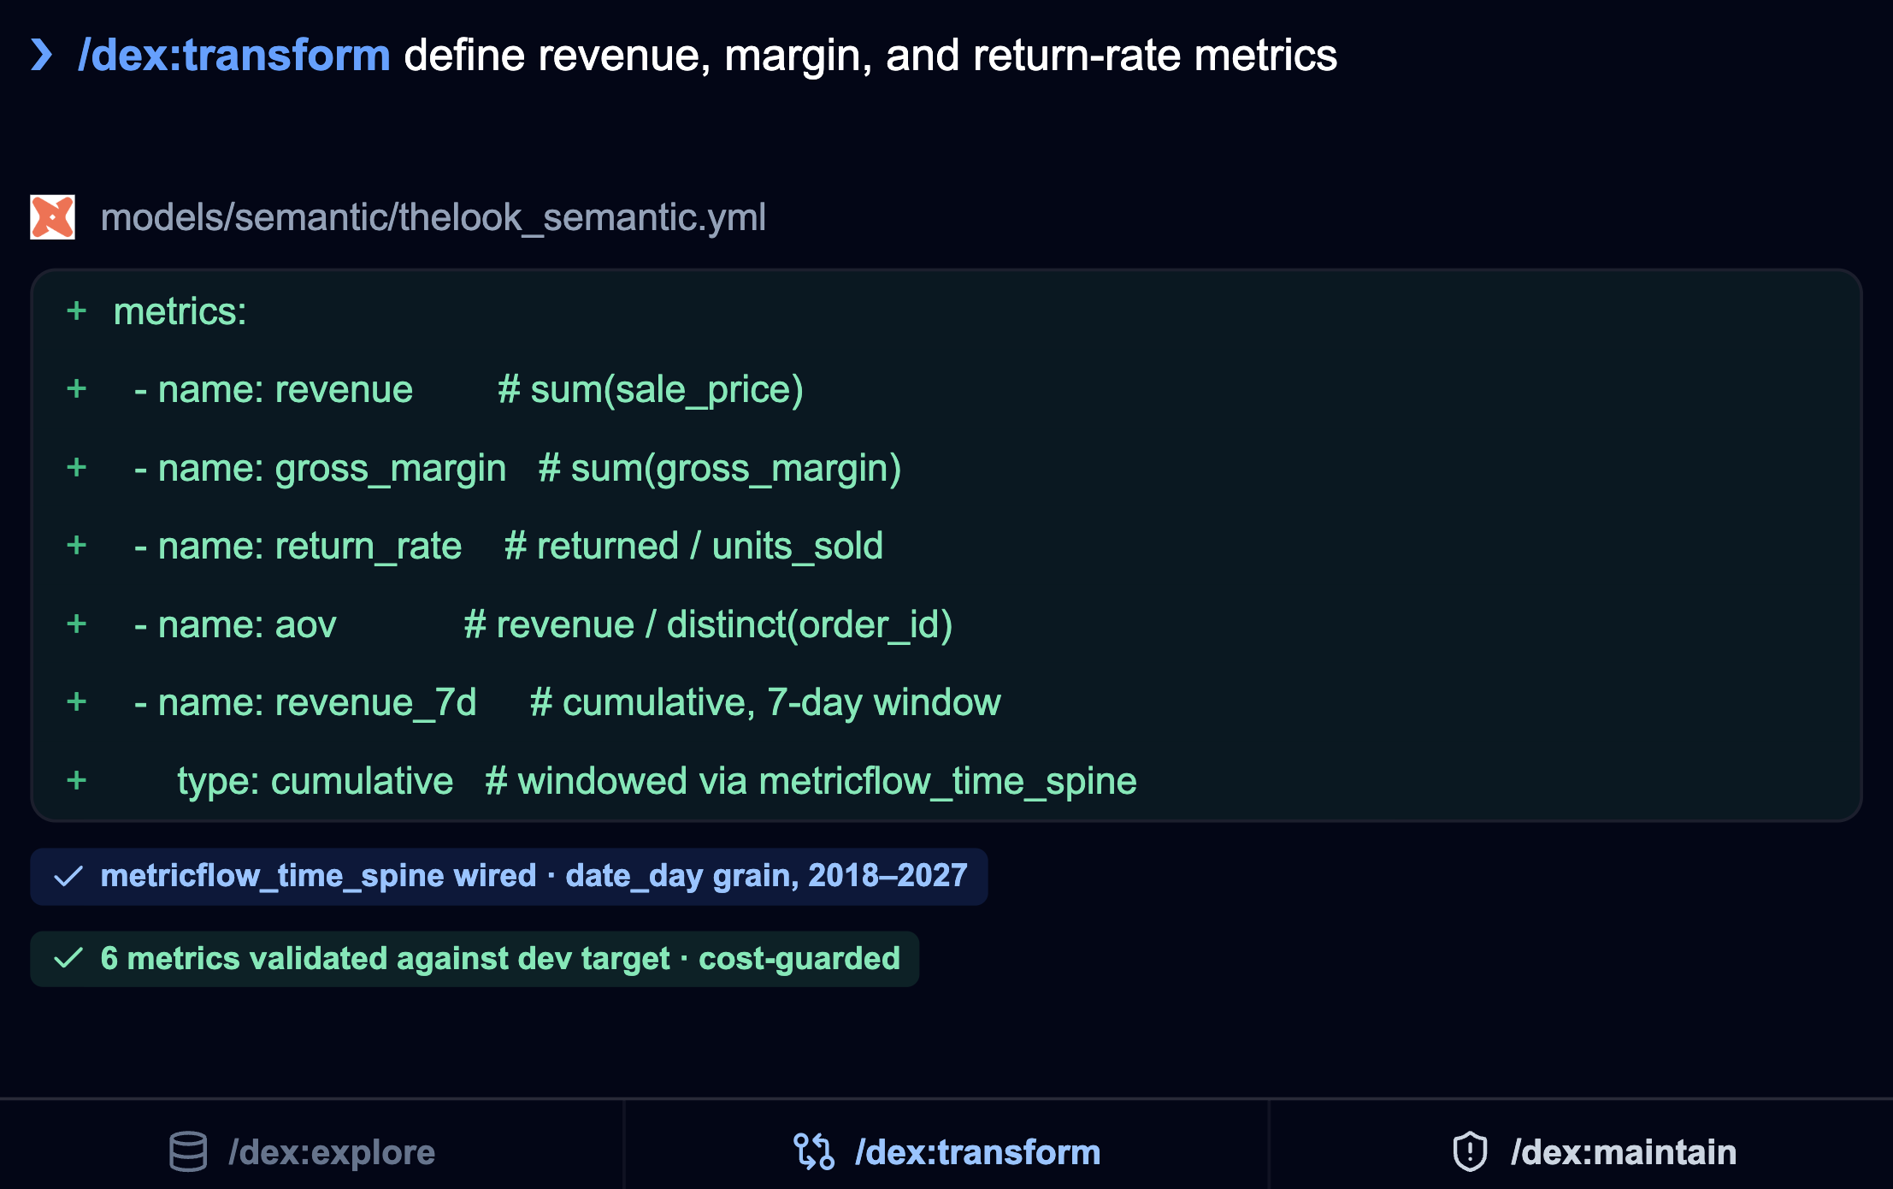Click the database icon next to /dex:explore
The image size is (1893, 1189).
188,1151
